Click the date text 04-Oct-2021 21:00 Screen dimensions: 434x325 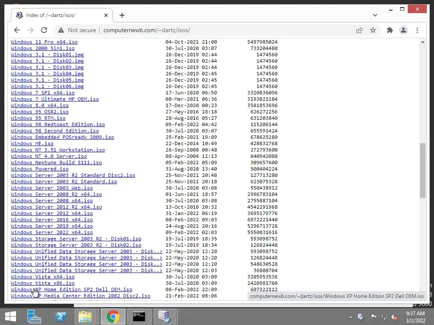click(x=191, y=42)
